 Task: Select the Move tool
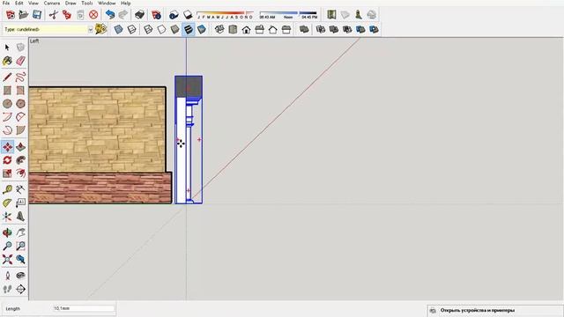[7, 147]
